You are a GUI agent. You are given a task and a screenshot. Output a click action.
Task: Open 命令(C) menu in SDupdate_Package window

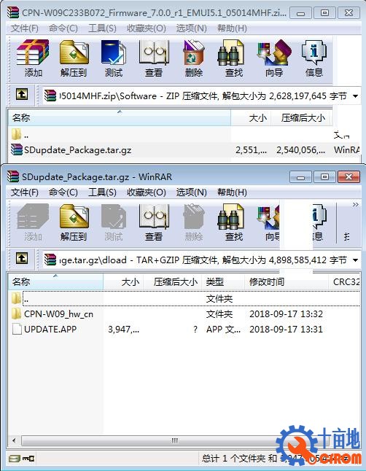click(63, 192)
